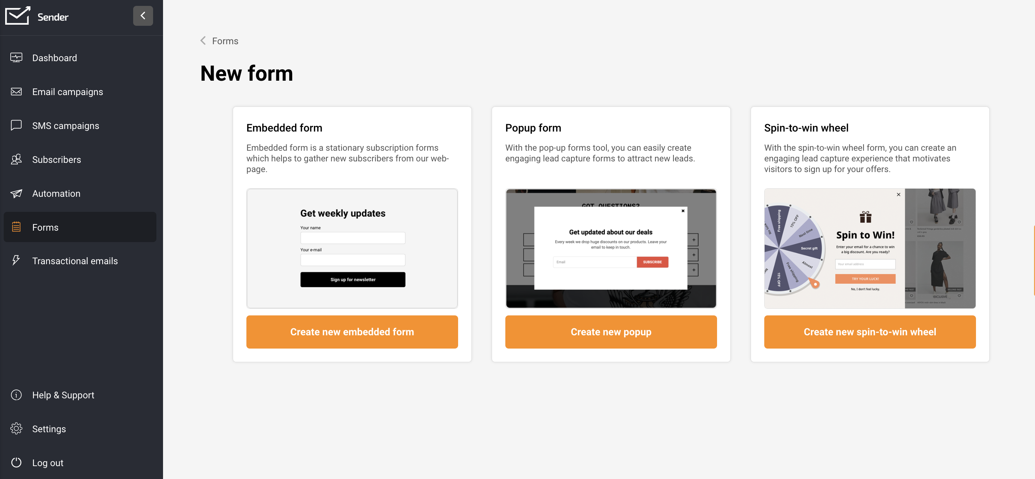This screenshot has width=1035, height=479.
Task: Click the Transactional emails icon
Action: [x=17, y=261]
